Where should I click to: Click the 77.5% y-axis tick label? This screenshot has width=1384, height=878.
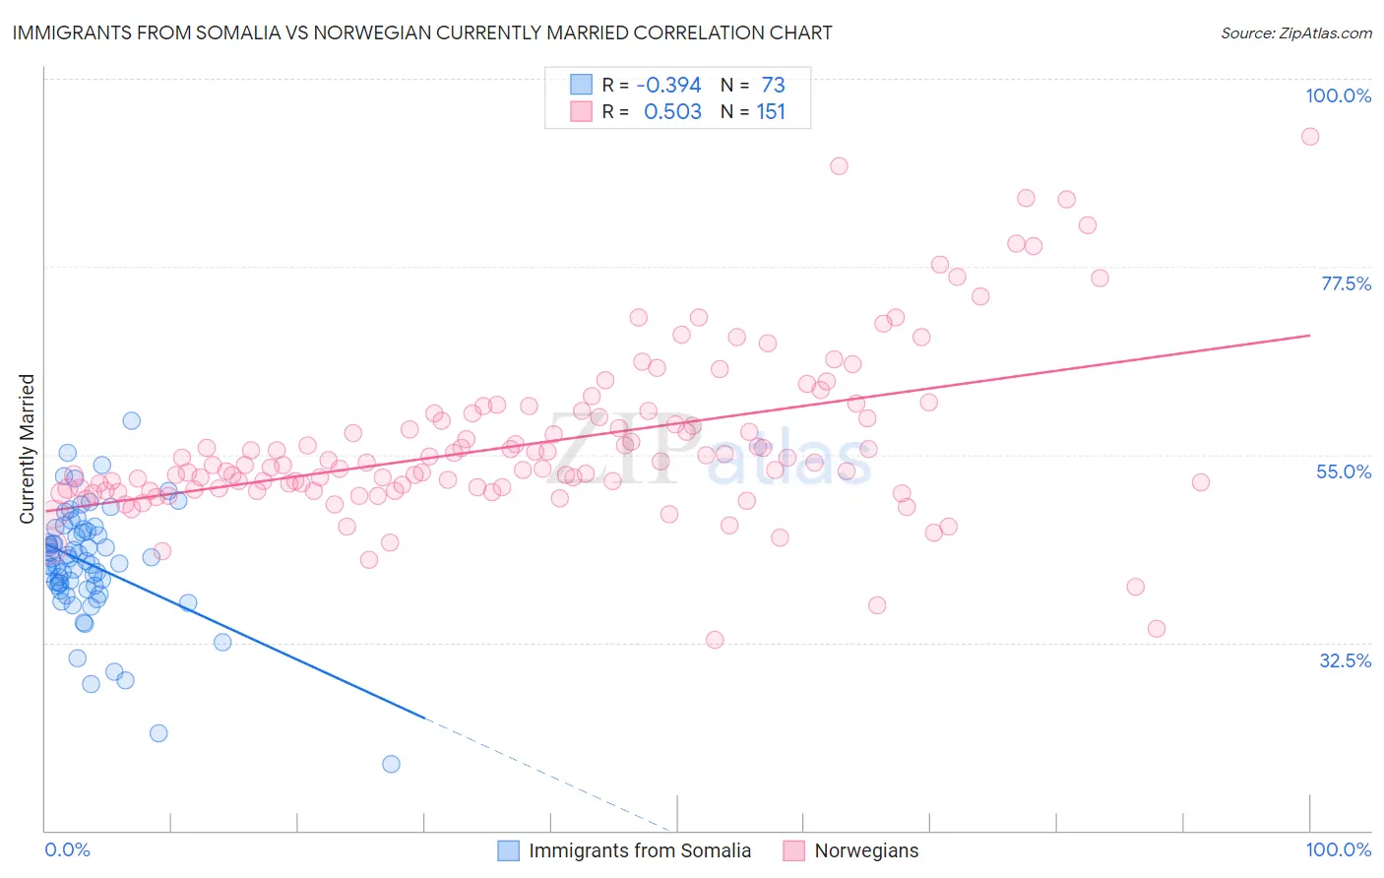click(1345, 283)
